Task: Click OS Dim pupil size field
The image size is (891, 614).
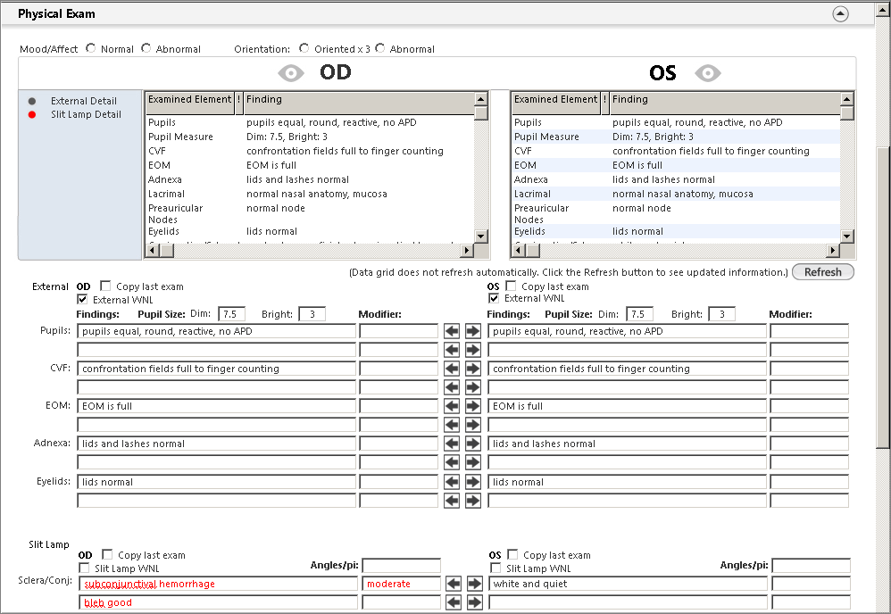Action: [x=640, y=314]
